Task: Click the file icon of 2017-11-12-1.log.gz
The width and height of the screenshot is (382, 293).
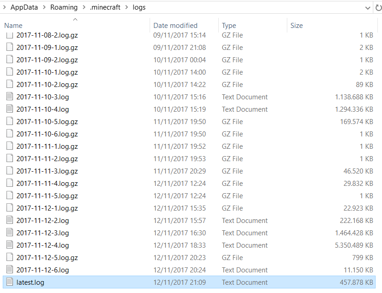Action: click(x=10, y=207)
